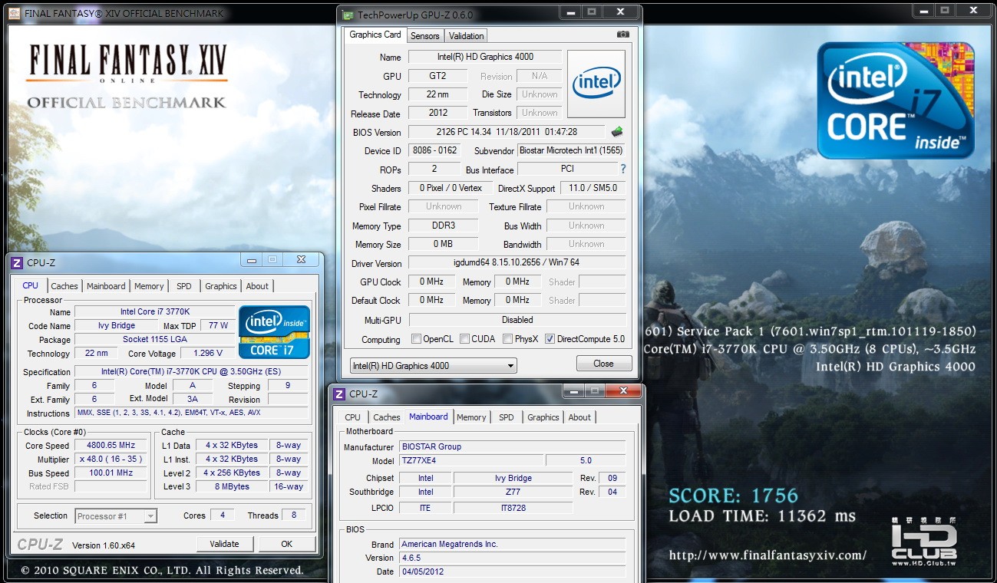Click the Intel Core i7 inside logo
997x583 pixels.
(896, 100)
